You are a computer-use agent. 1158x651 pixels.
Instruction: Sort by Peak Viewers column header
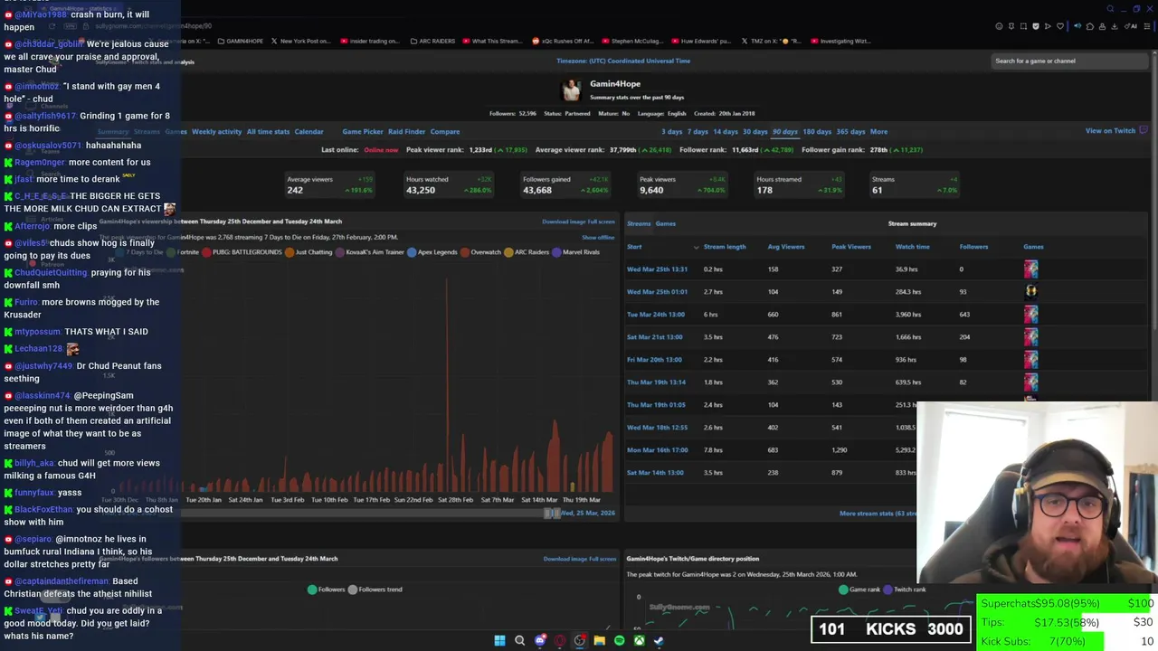point(851,247)
